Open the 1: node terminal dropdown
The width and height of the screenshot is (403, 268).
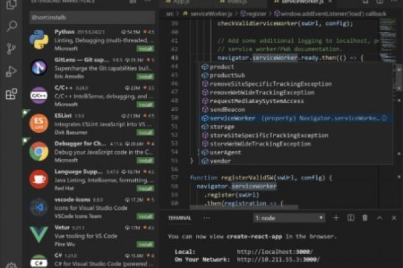click(289, 218)
